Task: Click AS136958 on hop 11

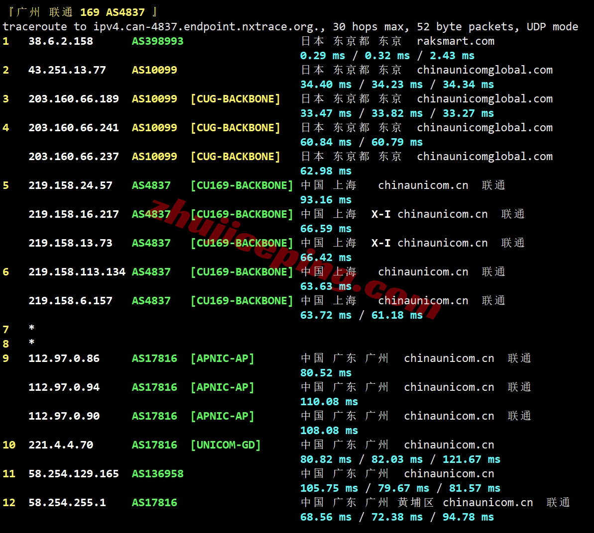Action: (x=158, y=474)
